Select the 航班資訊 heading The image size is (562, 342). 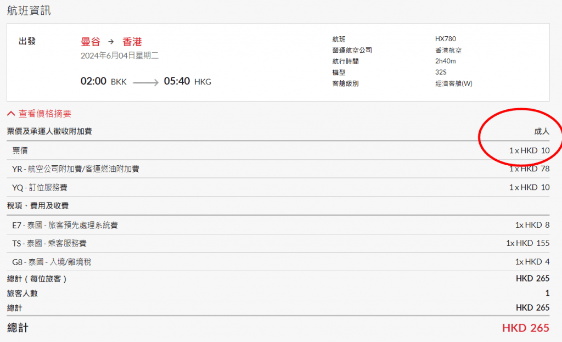click(x=29, y=10)
